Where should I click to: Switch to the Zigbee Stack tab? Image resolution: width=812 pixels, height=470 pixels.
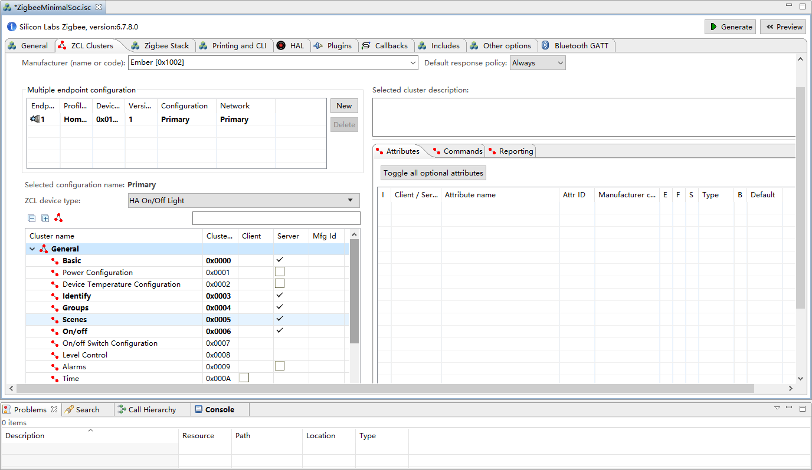click(161, 45)
